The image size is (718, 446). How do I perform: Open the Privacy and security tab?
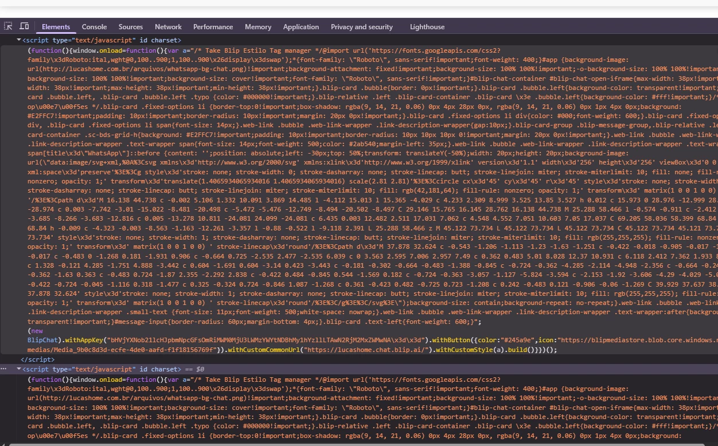[361, 27]
